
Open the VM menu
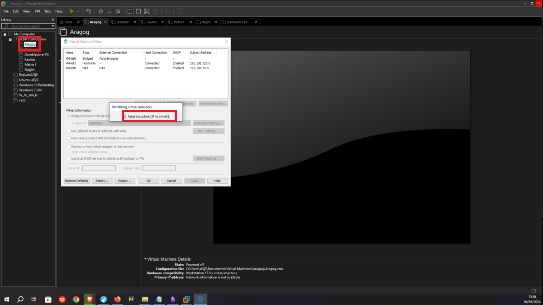coord(37,11)
